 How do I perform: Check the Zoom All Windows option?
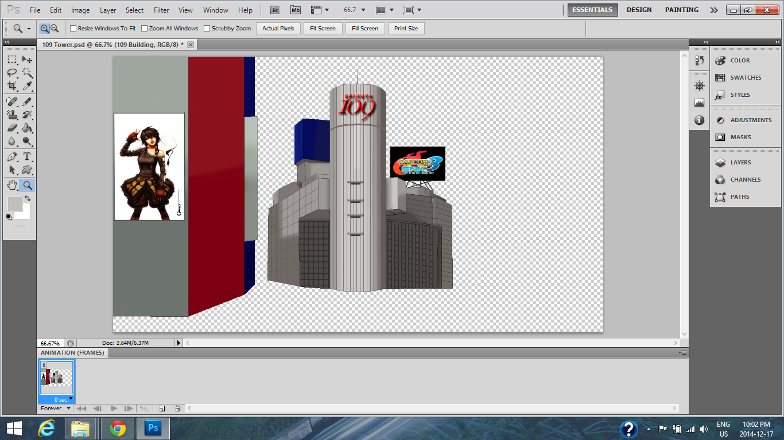click(145, 28)
